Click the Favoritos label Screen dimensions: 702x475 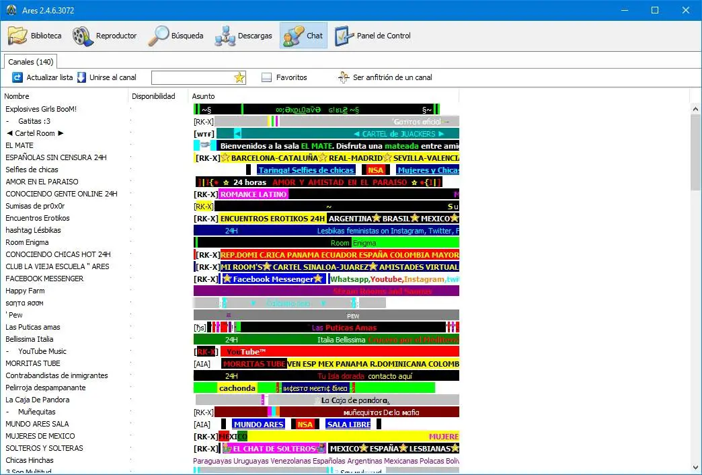coord(291,77)
